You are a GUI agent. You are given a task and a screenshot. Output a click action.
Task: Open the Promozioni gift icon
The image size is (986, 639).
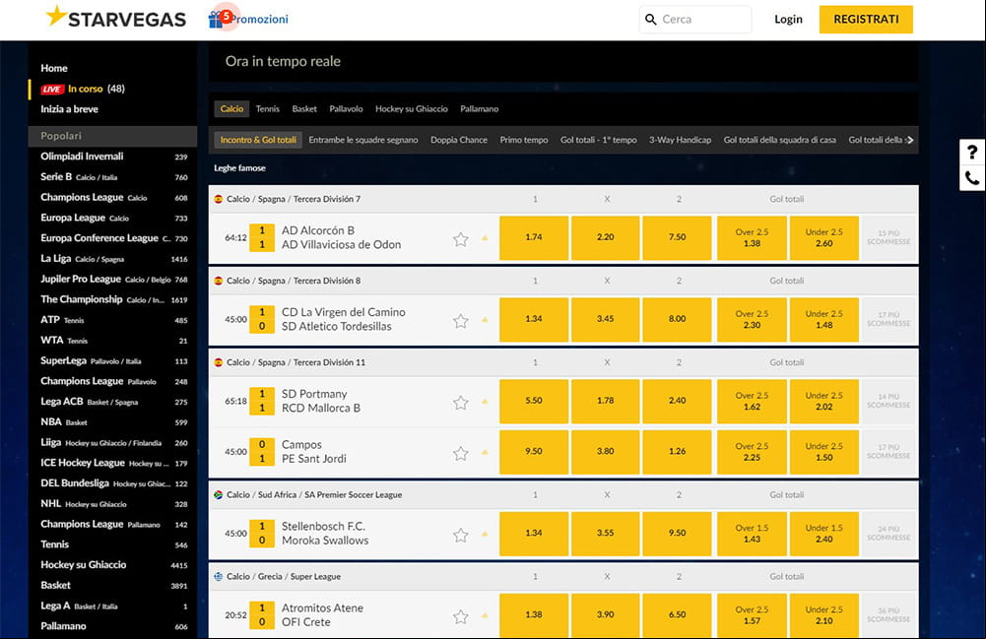(216, 20)
